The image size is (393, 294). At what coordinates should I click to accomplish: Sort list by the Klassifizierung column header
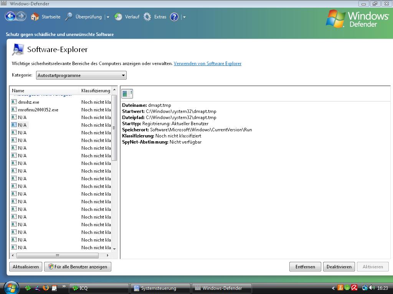[96, 90]
